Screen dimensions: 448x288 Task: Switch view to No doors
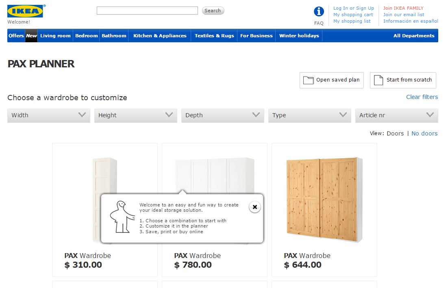tap(424, 133)
